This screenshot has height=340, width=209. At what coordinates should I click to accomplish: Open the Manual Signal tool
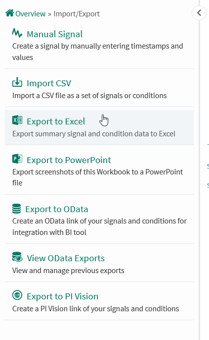coord(54,34)
